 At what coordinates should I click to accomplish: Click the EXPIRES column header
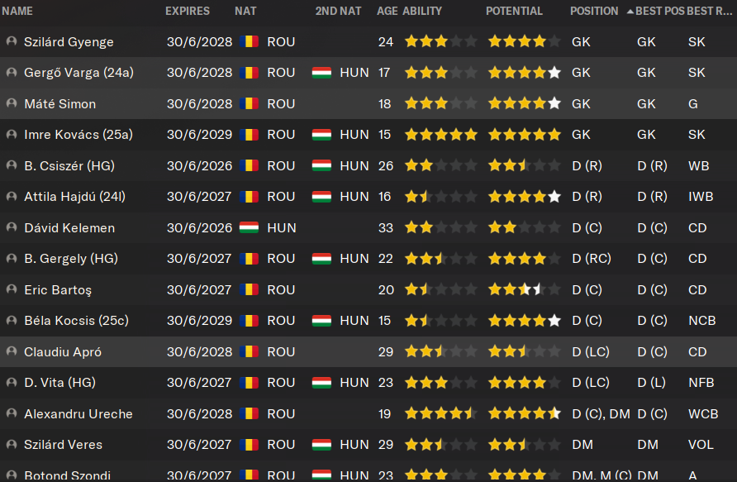point(188,11)
